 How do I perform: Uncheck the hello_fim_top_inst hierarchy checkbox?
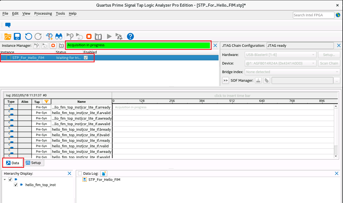coord(16,185)
